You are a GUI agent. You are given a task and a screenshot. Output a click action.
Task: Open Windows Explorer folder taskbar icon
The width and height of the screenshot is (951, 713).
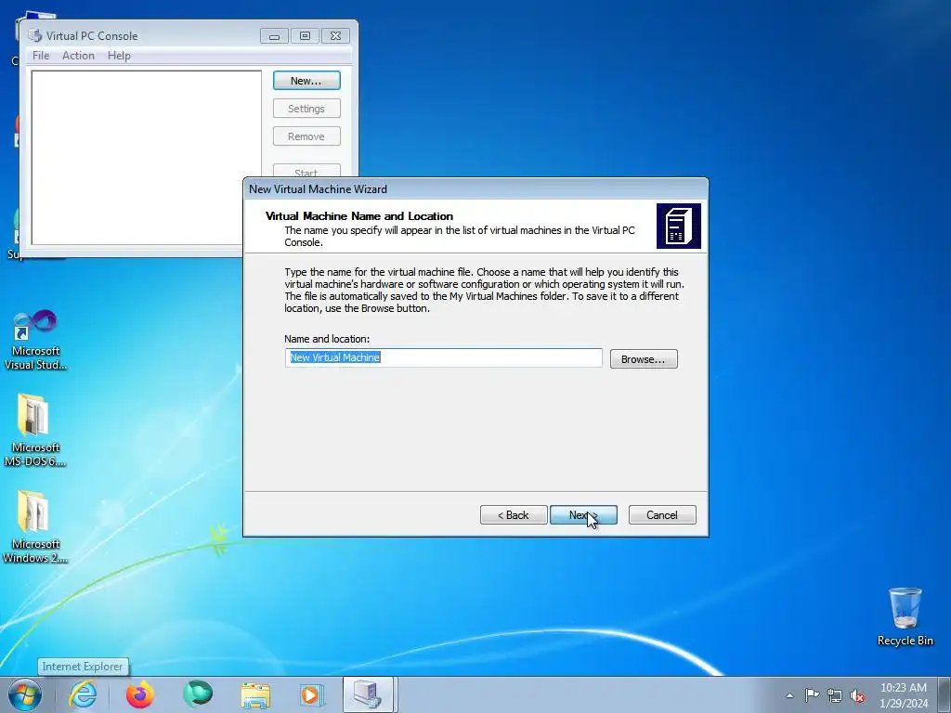click(255, 694)
